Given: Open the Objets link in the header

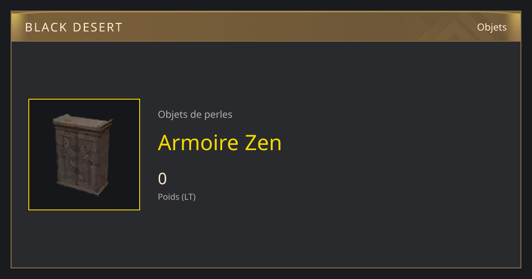Looking at the screenshot, I should tap(492, 27).
